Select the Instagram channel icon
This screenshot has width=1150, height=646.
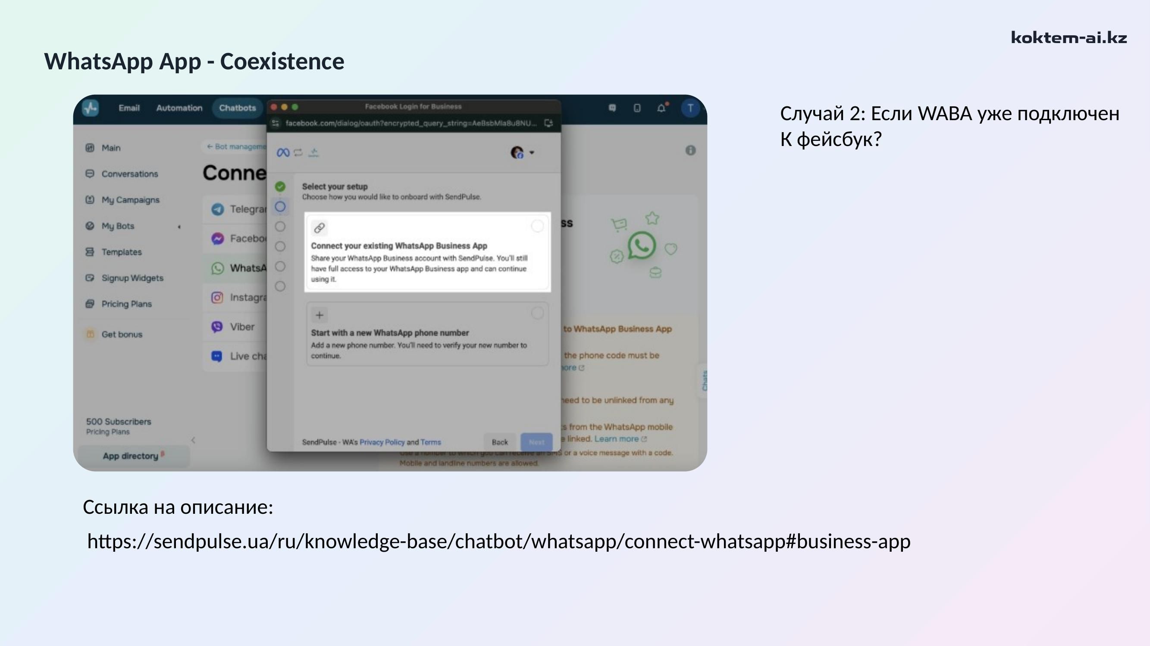[x=217, y=297]
